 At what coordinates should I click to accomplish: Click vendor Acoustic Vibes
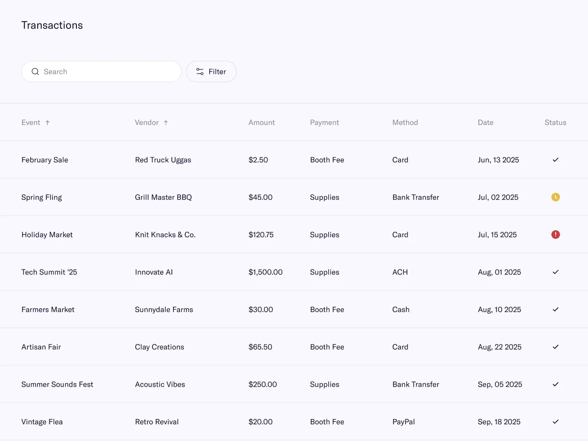(x=160, y=385)
